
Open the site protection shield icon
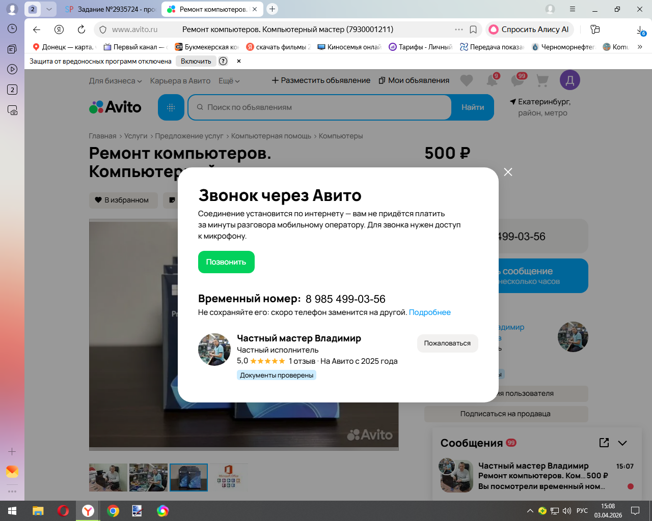103,30
